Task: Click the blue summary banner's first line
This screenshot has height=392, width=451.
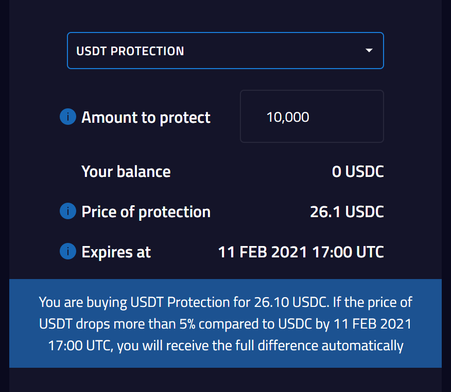Action: [x=225, y=302]
